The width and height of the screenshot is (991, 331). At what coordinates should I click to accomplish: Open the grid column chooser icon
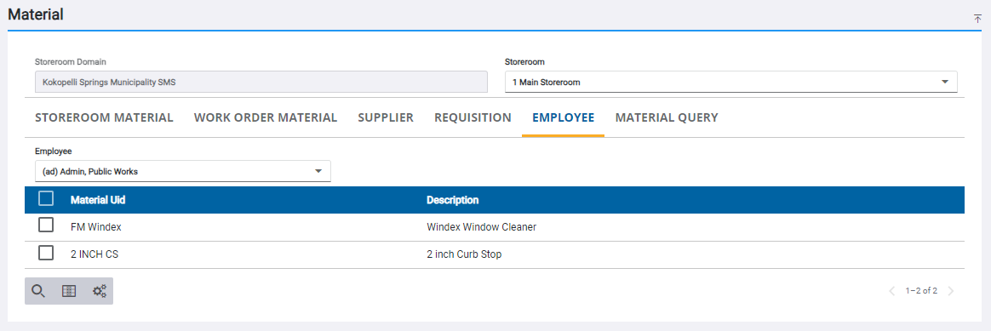tap(69, 291)
